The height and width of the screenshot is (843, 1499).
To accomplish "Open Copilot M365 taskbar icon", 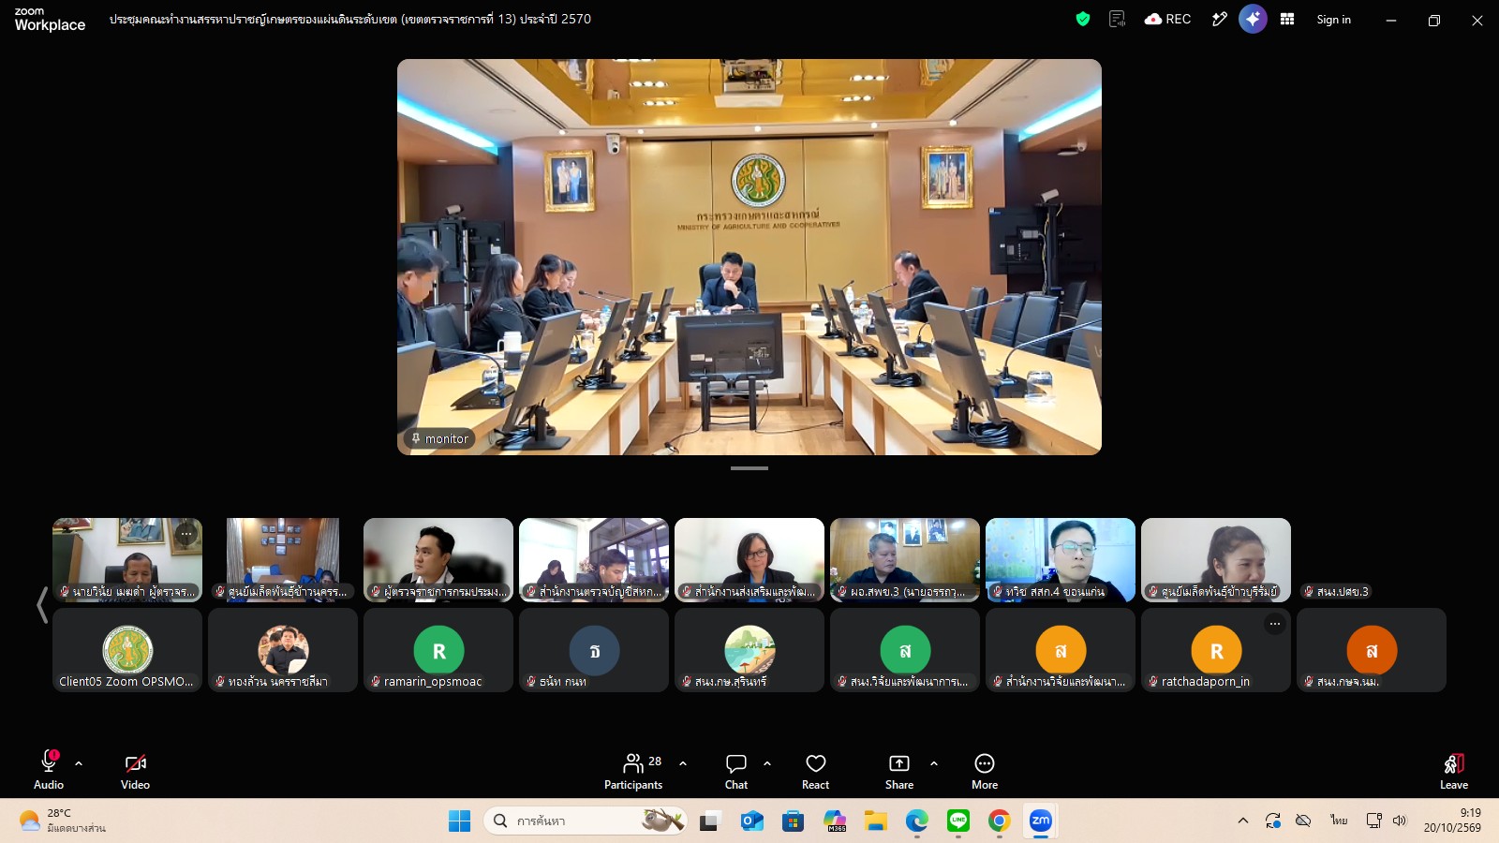I will (x=835, y=821).
